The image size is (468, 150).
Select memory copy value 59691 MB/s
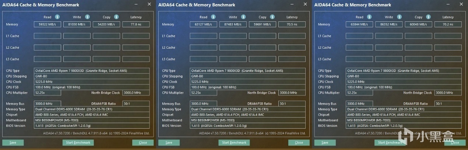(x=262, y=24)
